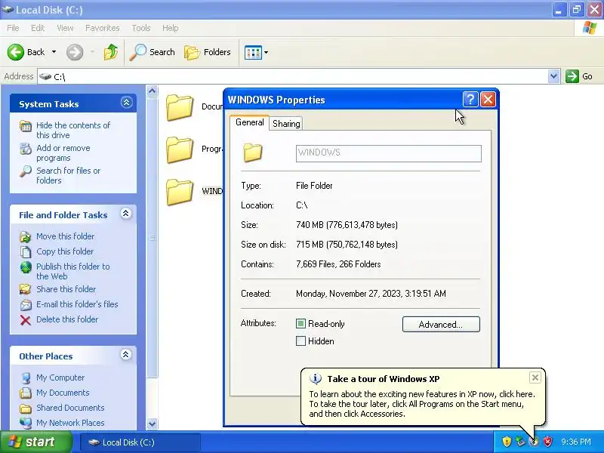
Task: Open the File menu
Action: [13, 28]
